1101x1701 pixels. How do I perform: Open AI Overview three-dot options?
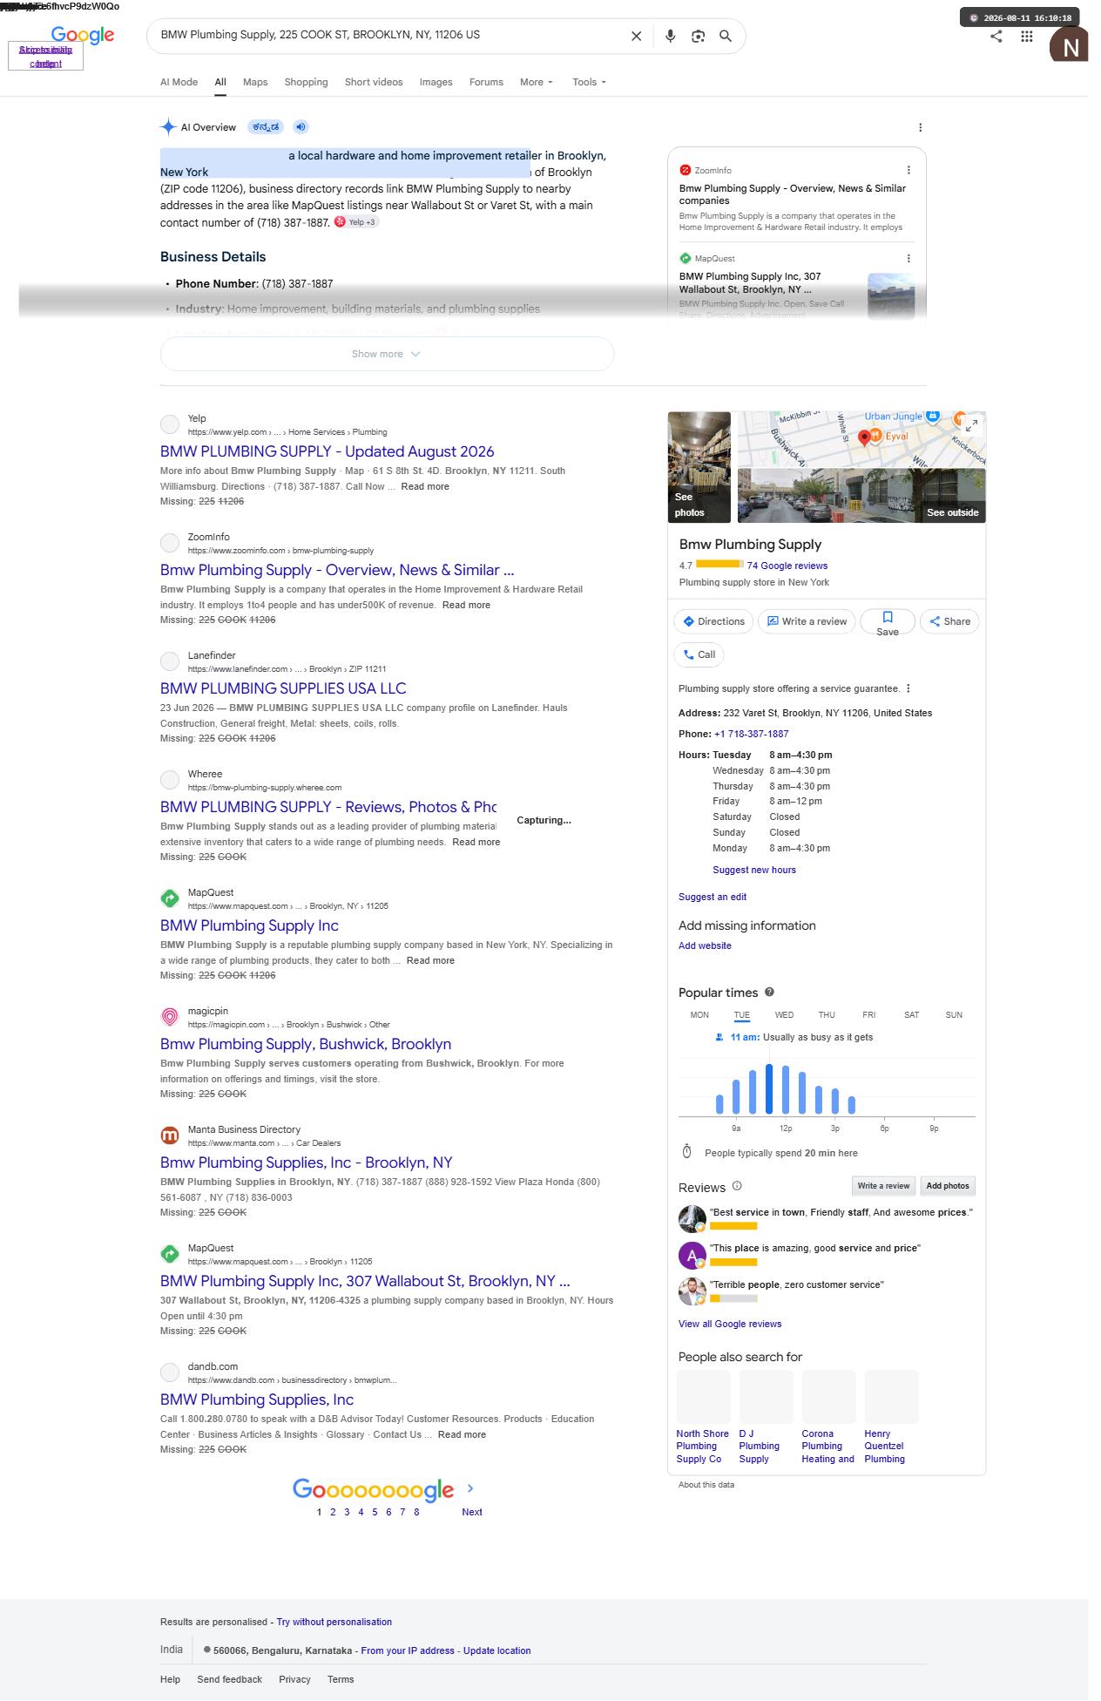click(920, 127)
